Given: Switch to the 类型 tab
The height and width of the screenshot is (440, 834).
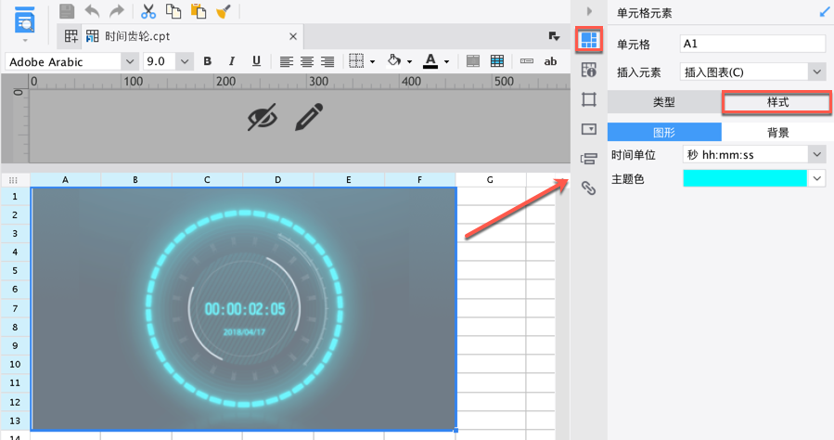Looking at the screenshot, I should tap(664, 102).
